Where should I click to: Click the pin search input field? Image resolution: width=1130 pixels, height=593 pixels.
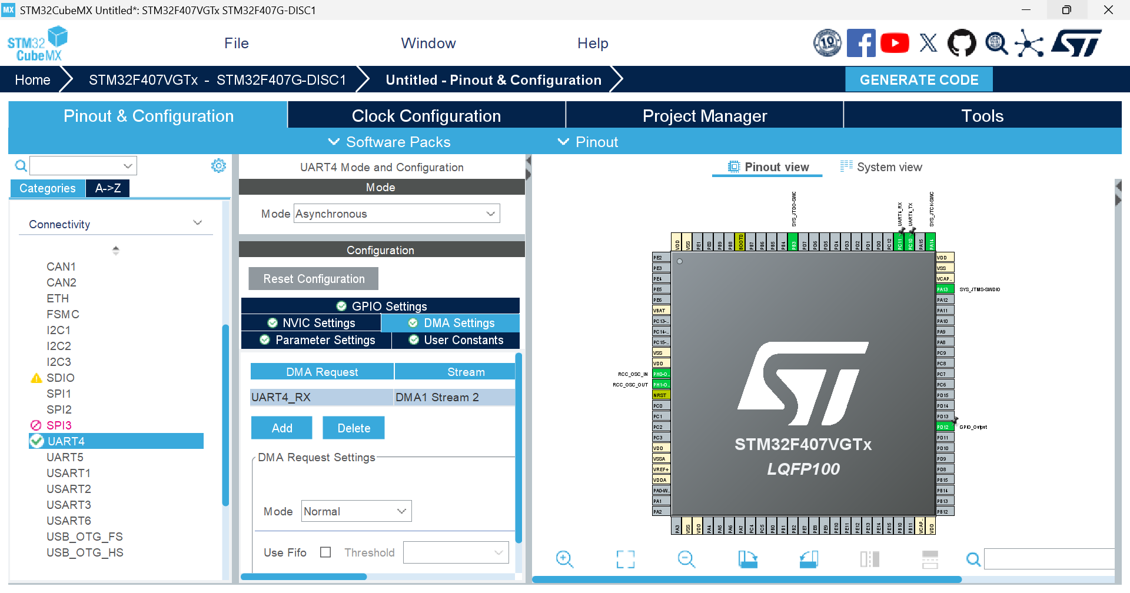coord(1049,559)
